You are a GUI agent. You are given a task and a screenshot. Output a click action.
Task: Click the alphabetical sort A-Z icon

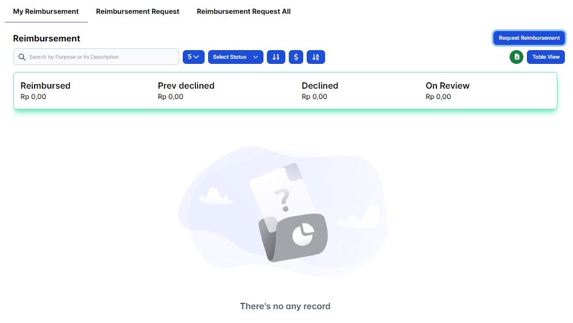[x=316, y=57]
